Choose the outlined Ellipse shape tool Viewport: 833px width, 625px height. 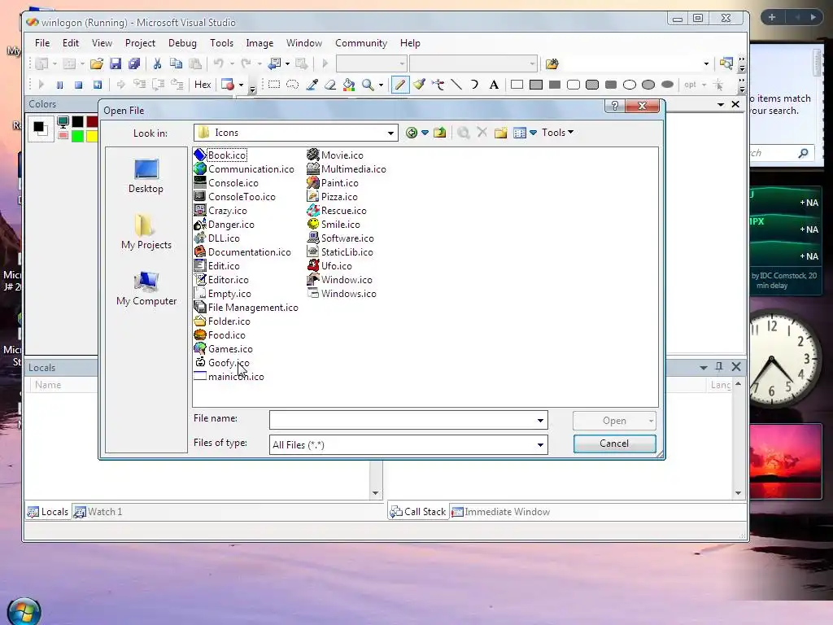click(x=630, y=85)
